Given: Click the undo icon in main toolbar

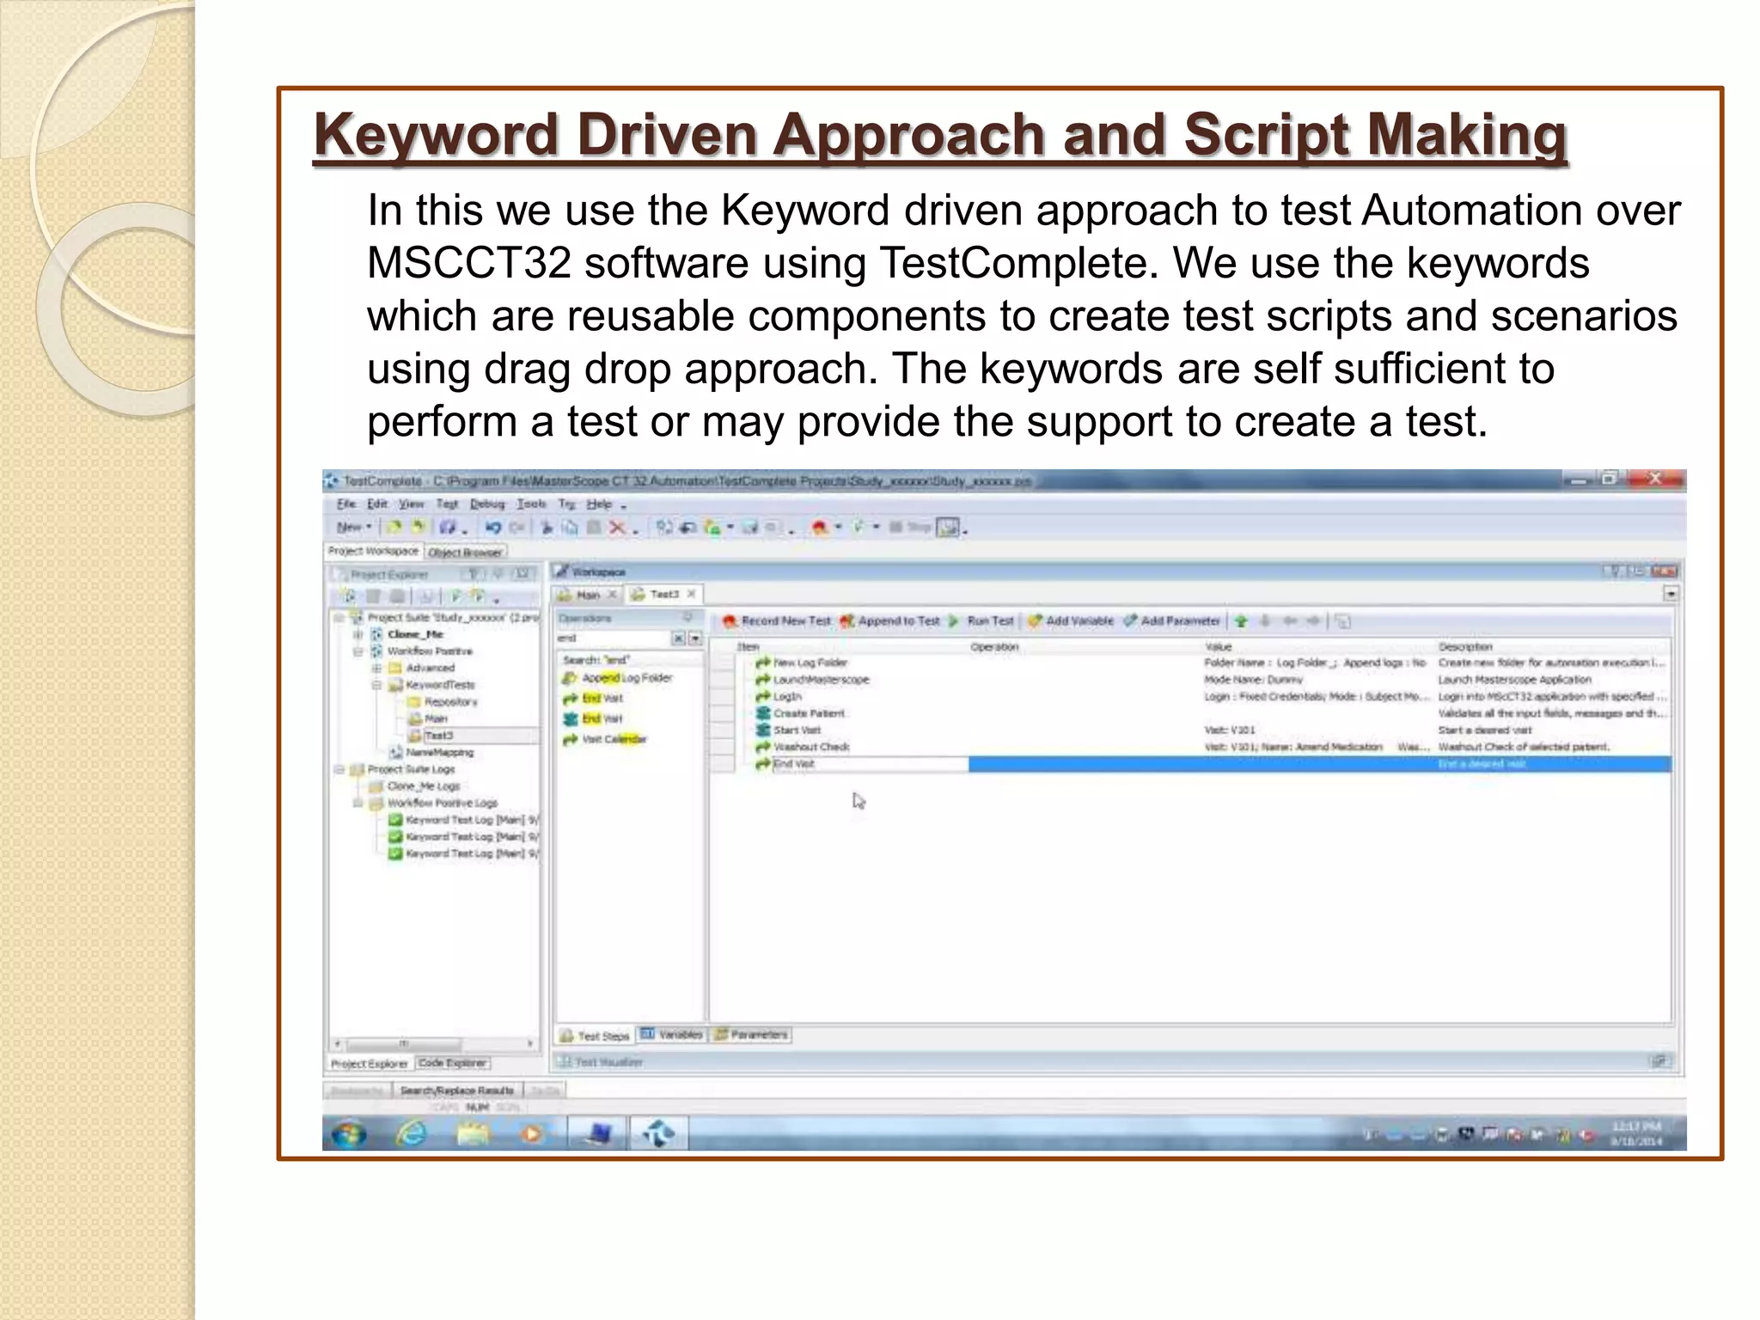Looking at the screenshot, I should (x=492, y=528).
